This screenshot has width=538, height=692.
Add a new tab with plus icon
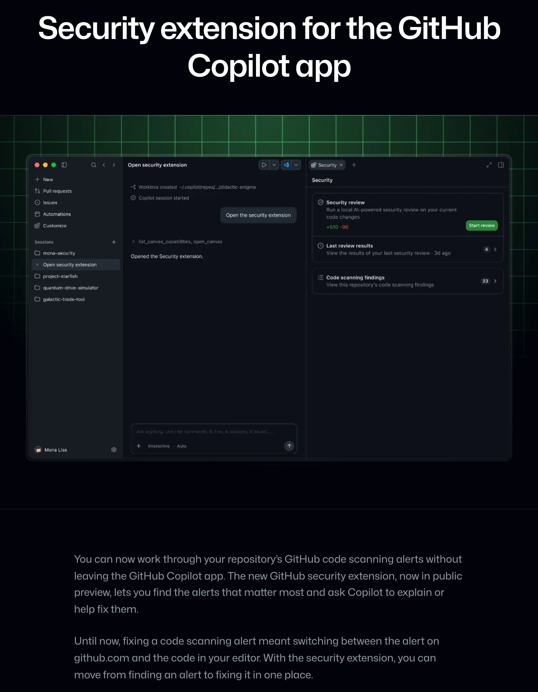(354, 165)
